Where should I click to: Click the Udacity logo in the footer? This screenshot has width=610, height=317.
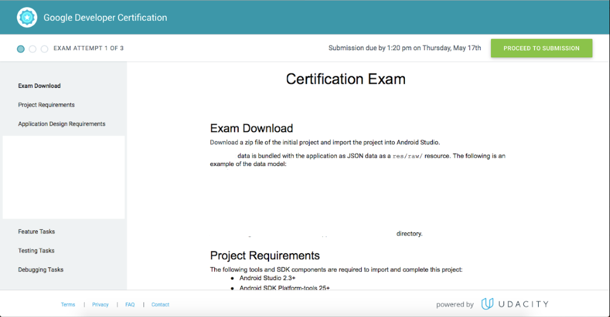(x=515, y=304)
